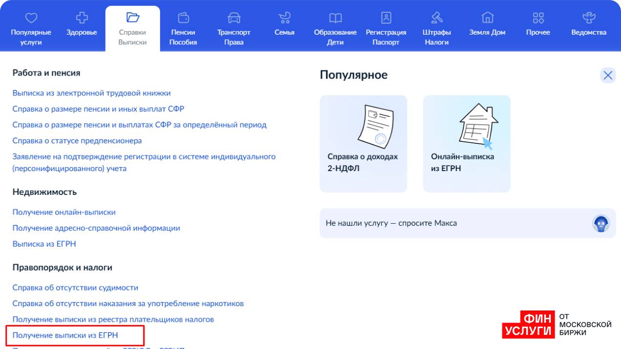The height and width of the screenshot is (349, 621).
Task: Click the Макс robot assistant avatar
Action: 601,223
